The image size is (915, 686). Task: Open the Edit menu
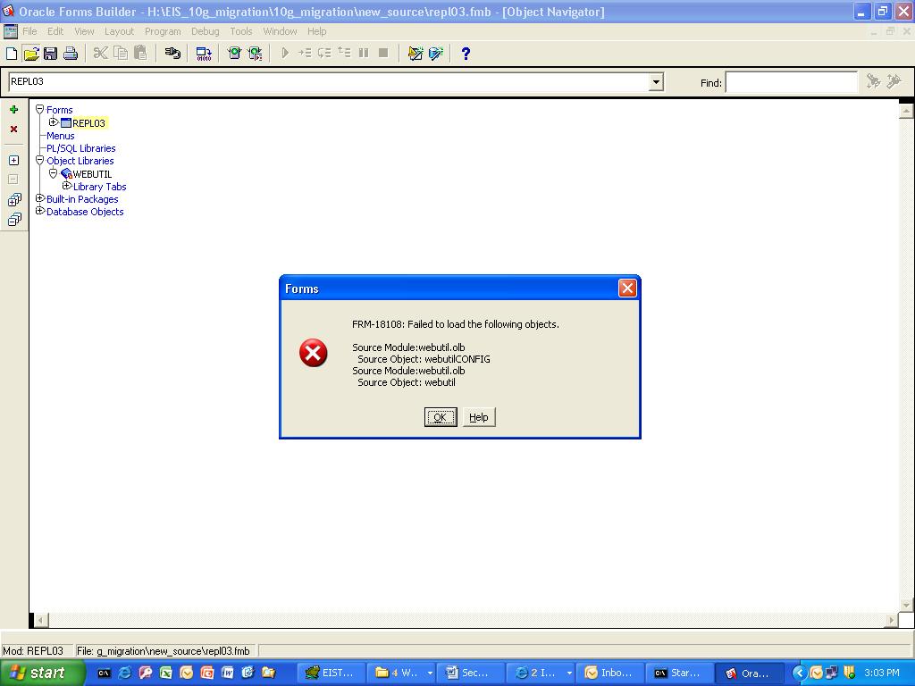[55, 31]
